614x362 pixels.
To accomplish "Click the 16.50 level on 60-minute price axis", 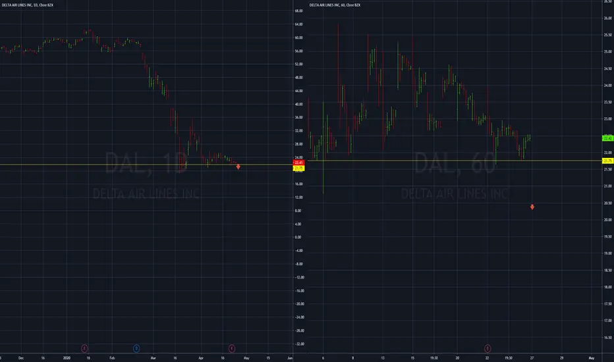I will tap(607, 338).
